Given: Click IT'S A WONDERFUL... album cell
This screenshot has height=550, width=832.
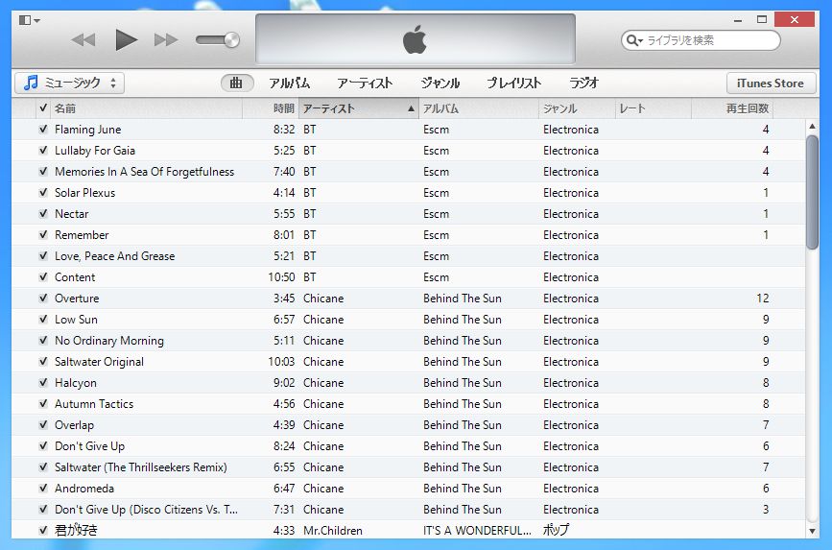Looking at the screenshot, I should pyautogui.click(x=477, y=531).
